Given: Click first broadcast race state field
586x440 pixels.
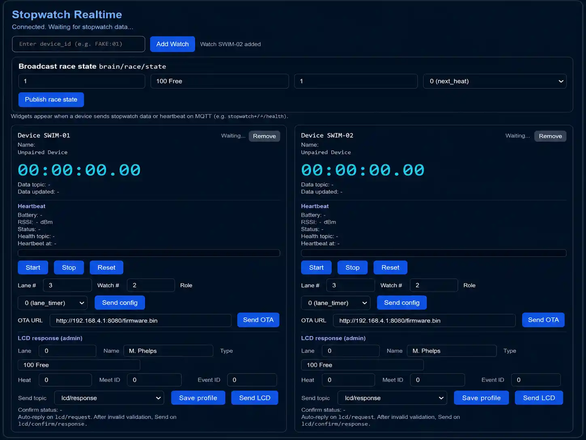Looking at the screenshot, I should tap(82, 81).
